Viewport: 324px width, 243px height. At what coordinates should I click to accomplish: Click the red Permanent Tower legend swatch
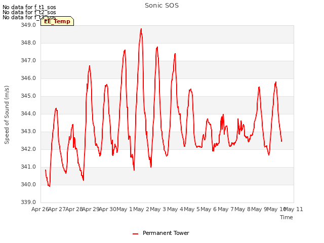(x=135, y=234)
